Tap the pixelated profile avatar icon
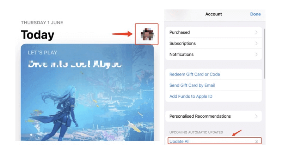Screen dimensions: 282x158 pos(147,34)
